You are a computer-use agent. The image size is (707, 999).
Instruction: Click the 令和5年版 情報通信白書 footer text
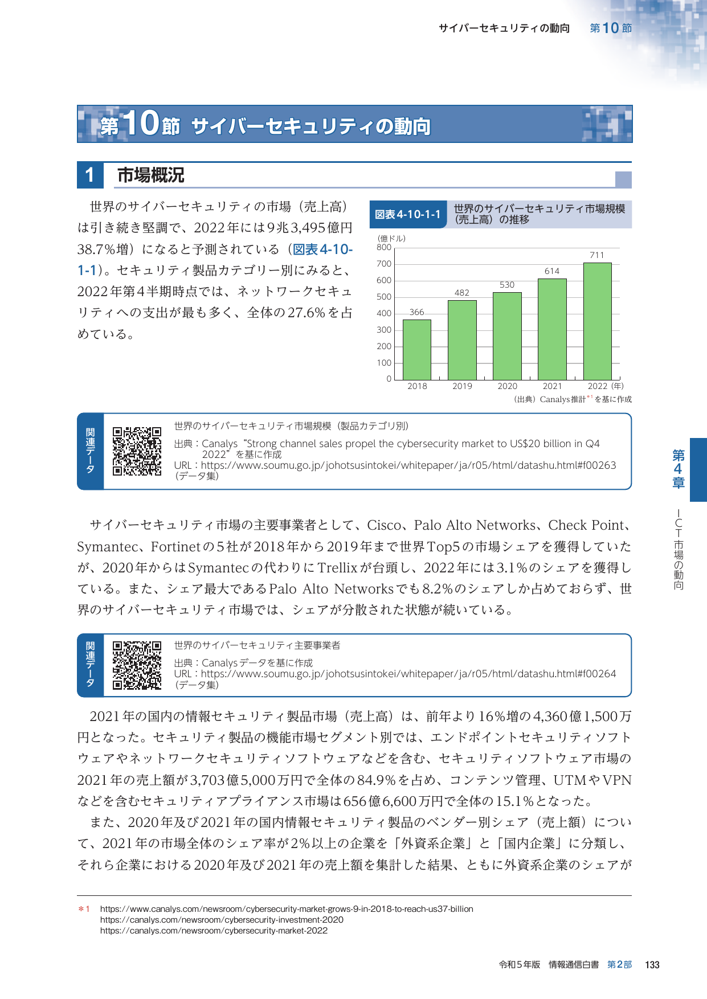549,964
